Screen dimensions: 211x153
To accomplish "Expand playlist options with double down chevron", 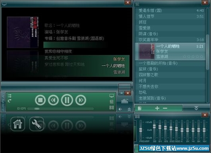I will tap(196, 108).
